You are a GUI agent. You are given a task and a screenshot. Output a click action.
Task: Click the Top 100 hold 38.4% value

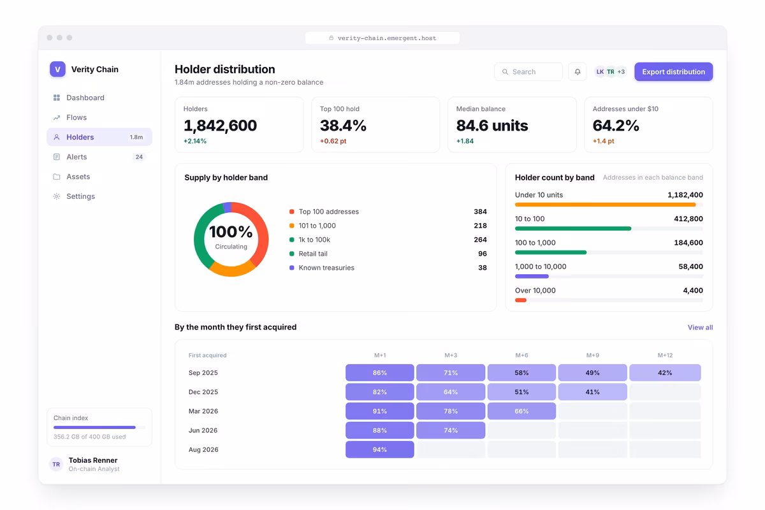coord(343,125)
